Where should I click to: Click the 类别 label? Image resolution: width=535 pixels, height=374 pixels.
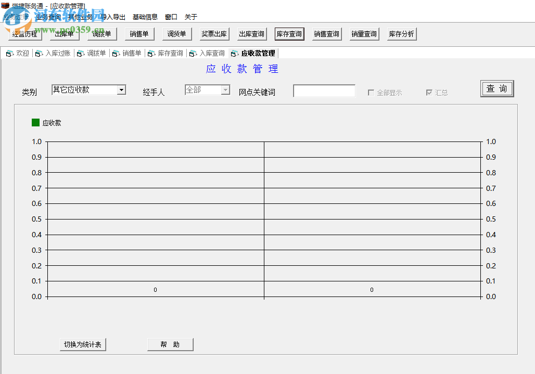29,93
